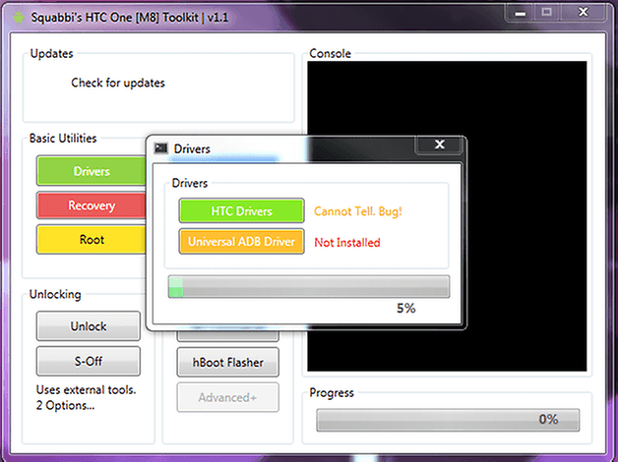Screen dimensions: 618x462
Task: Open the green Drivers utility button
Action: pos(92,171)
